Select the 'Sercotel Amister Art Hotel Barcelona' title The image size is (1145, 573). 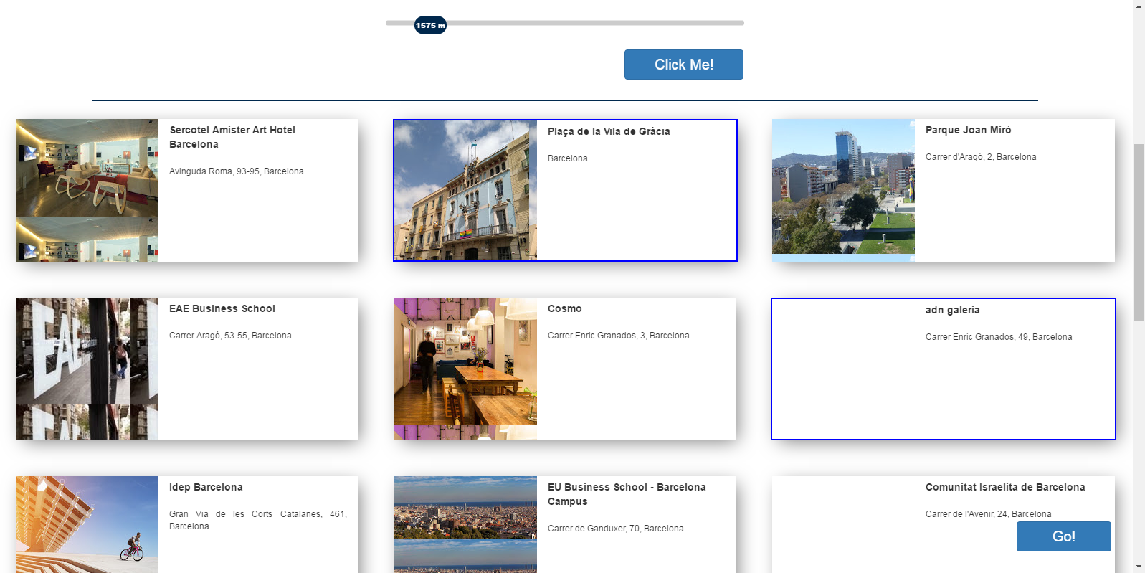[232, 137]
